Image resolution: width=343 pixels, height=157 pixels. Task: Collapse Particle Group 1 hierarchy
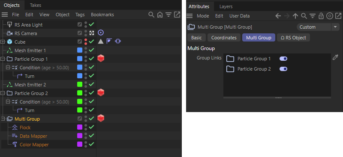pyautogui.click(x=3, y=59)
